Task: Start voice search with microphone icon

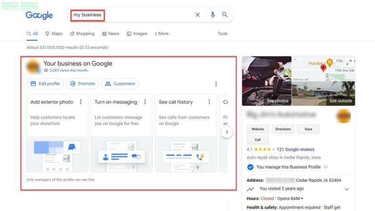Action: click(212, 15)
